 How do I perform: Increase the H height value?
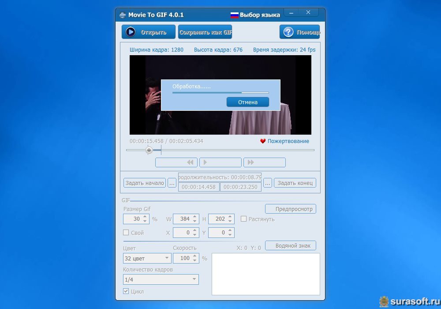[x=230, y=217]
